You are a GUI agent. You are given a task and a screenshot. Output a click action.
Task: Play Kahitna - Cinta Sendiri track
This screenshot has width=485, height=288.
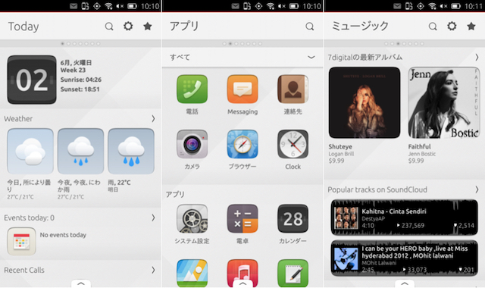[404, 218]
